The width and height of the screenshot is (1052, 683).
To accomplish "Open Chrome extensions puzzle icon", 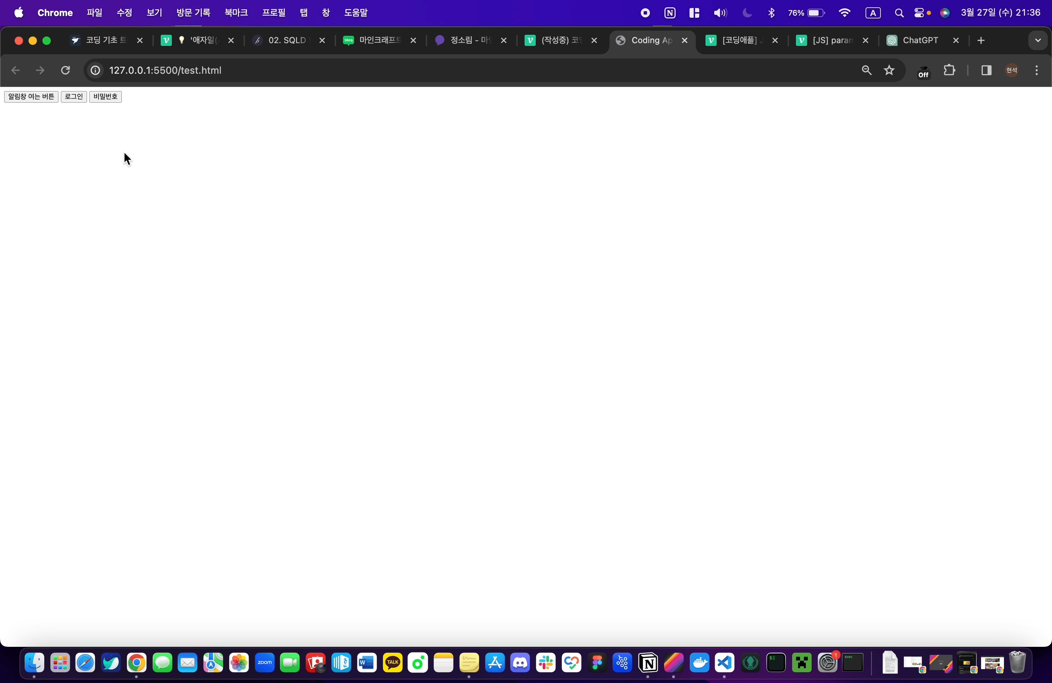I will pos(949,70).
